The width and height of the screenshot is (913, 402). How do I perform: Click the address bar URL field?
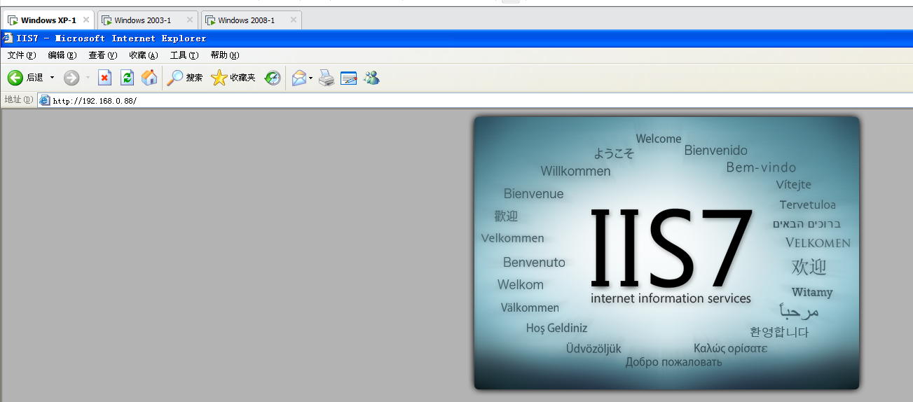click(475, 100)
